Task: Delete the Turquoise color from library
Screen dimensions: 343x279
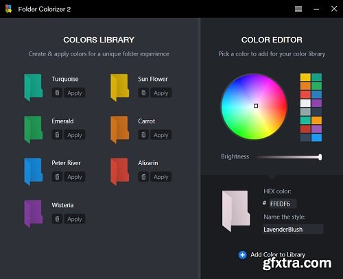Action: (x=57, y=93)
